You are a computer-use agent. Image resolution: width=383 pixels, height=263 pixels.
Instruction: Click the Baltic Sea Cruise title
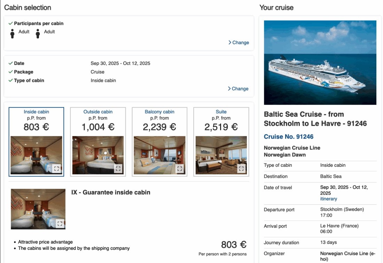[x=315, y=119]
